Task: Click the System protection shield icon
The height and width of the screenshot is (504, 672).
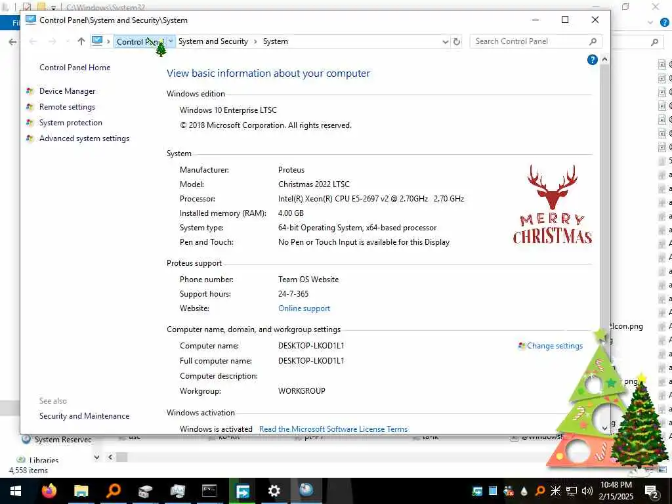Action: 30,123
